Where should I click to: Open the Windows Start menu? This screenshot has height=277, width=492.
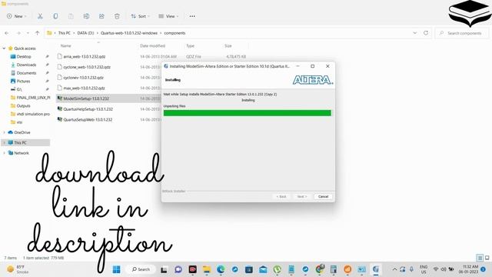(x=116, y=269)
